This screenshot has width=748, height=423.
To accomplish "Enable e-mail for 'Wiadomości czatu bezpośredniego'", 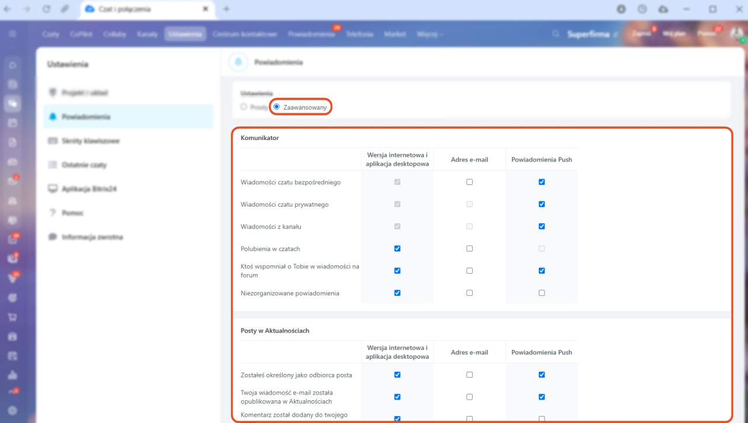I will coord(469,182).
